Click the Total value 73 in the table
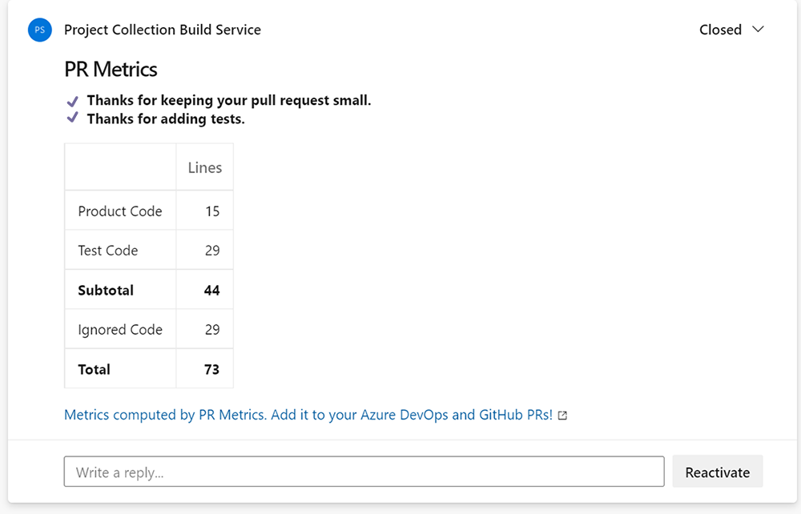Screen dimensions: 801x514 [211, 369]
